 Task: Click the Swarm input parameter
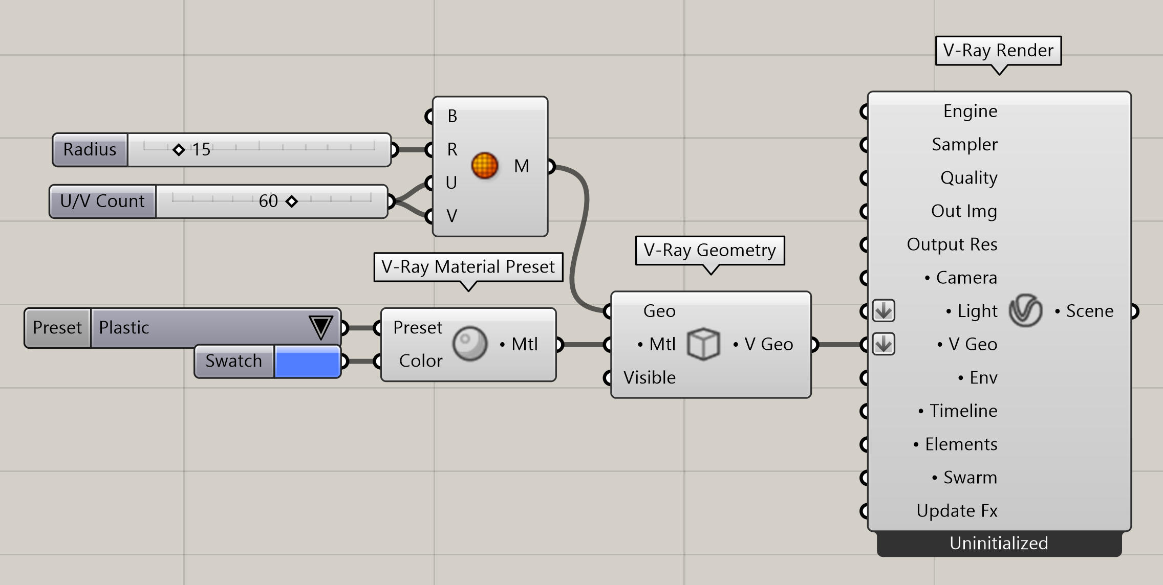point(964,477)
